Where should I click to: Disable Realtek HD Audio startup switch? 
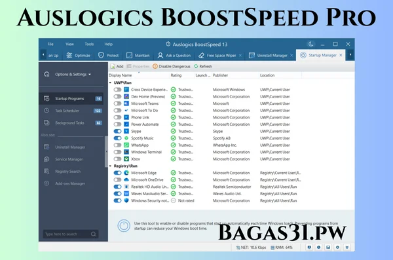pos(117,187)
